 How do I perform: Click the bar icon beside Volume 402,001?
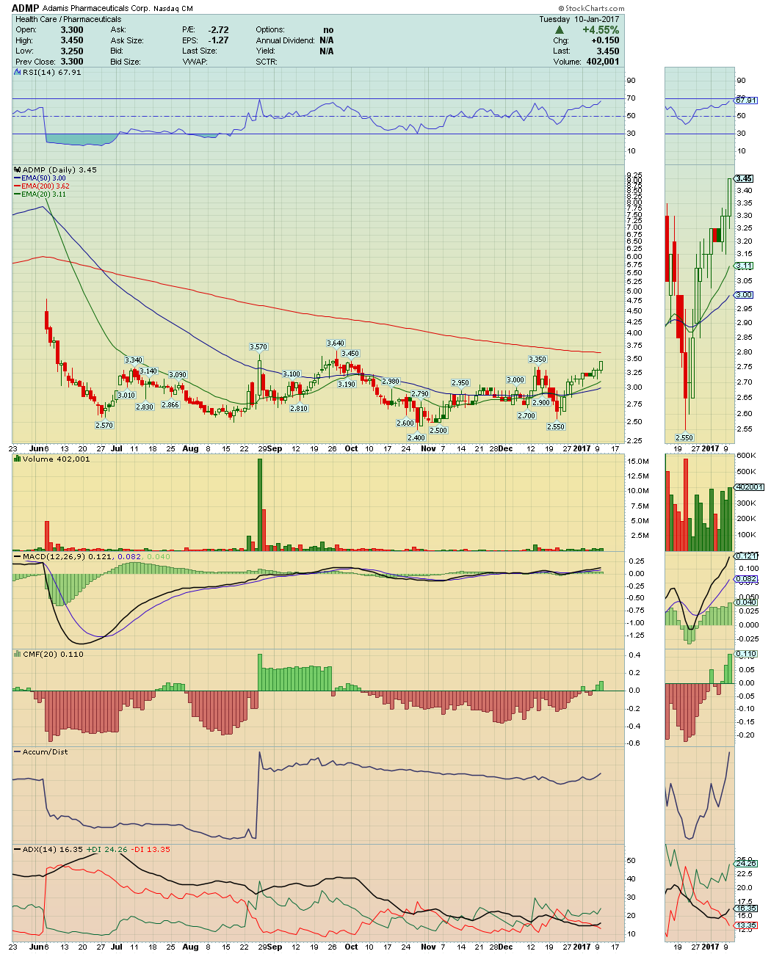18,459
